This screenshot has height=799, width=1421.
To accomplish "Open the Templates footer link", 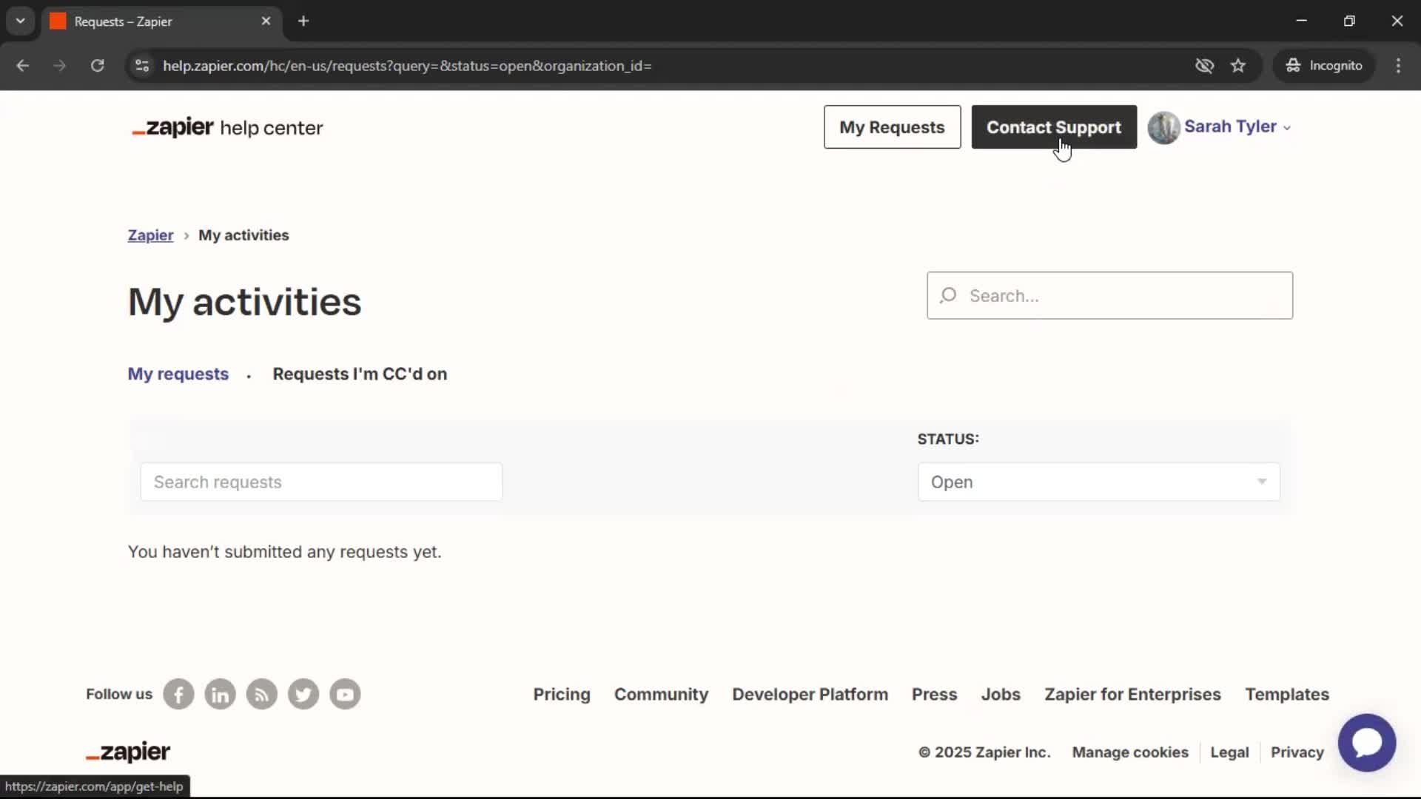I will pyautogui.click(x=1287, y=695).
